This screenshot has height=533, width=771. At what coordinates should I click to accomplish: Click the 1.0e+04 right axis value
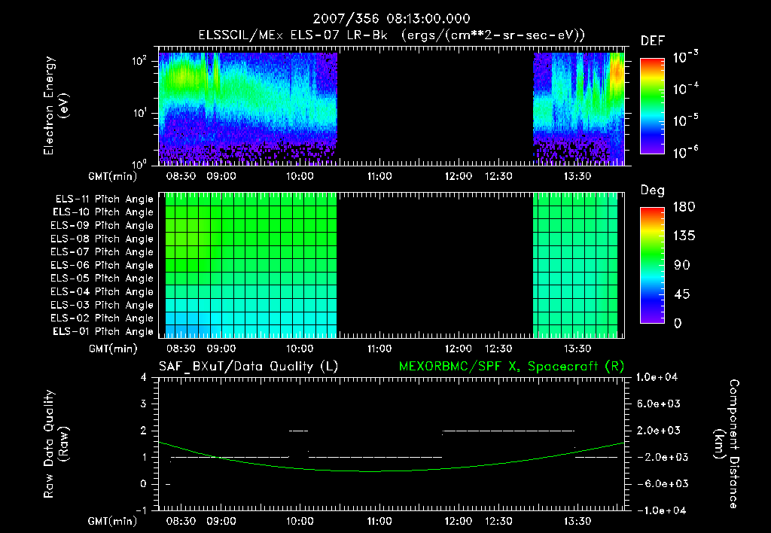657,377
